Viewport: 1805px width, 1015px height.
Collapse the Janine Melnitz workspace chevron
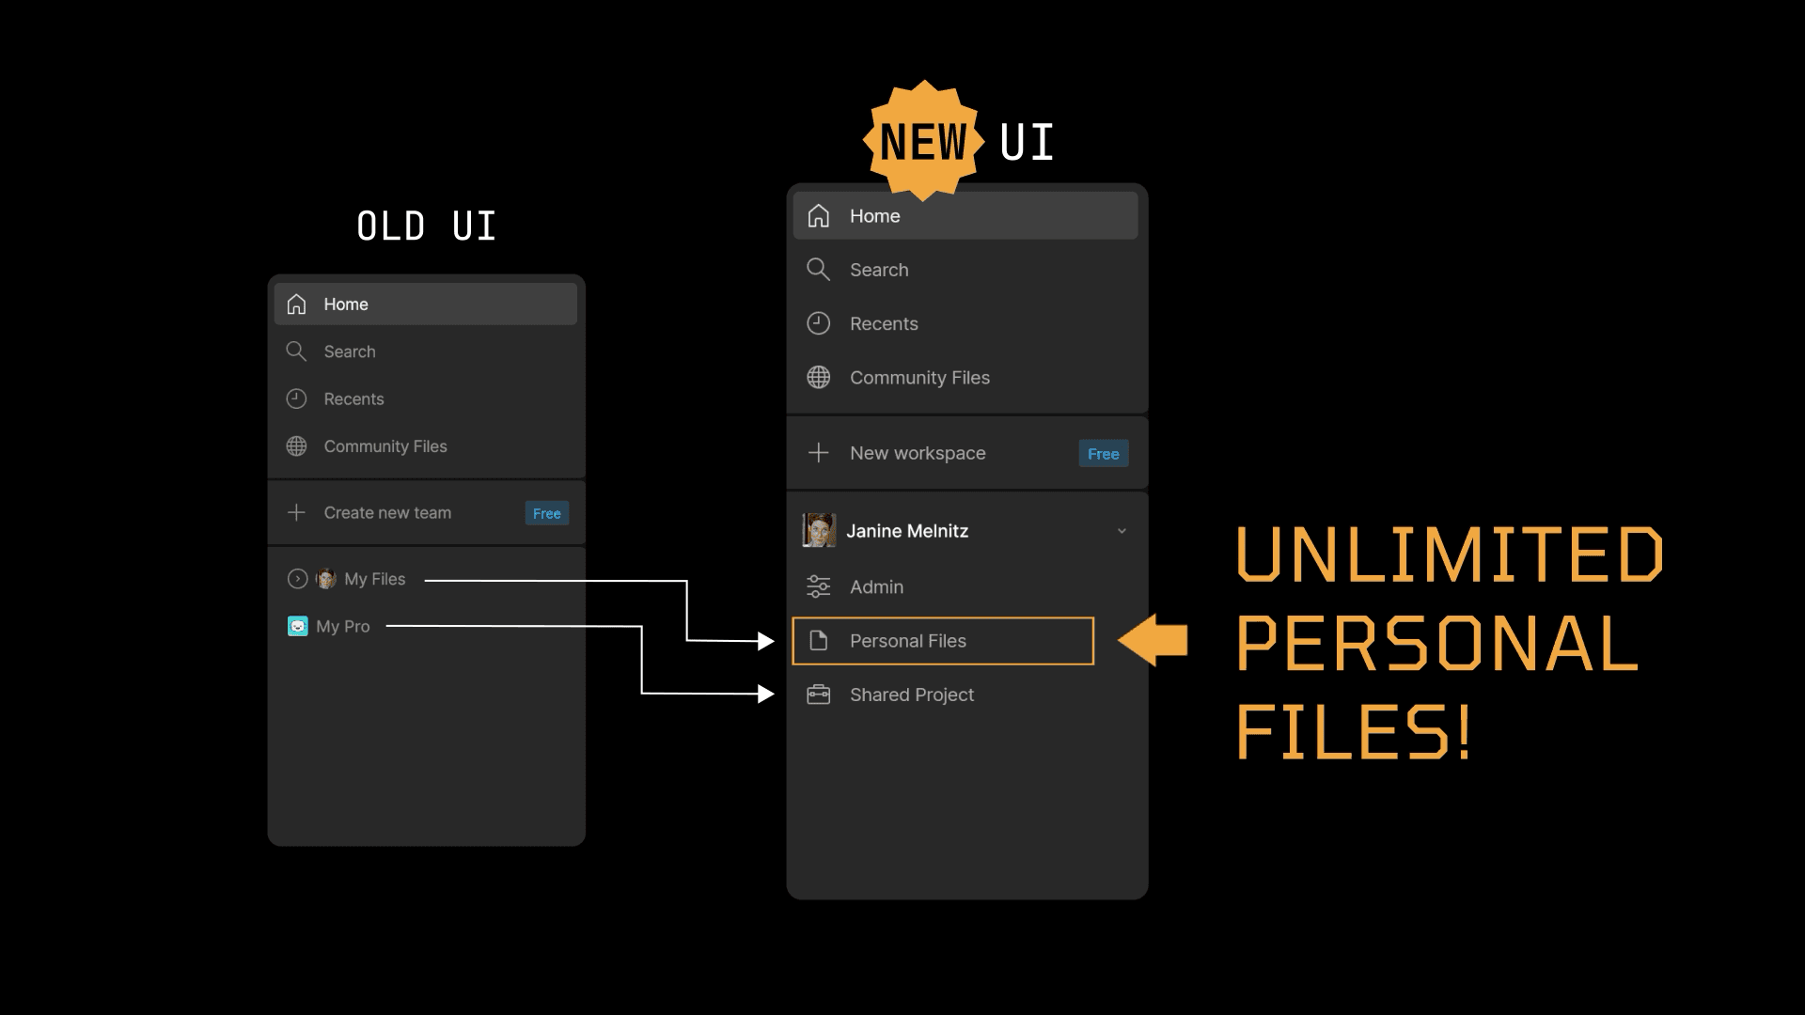pos(1122,531)
